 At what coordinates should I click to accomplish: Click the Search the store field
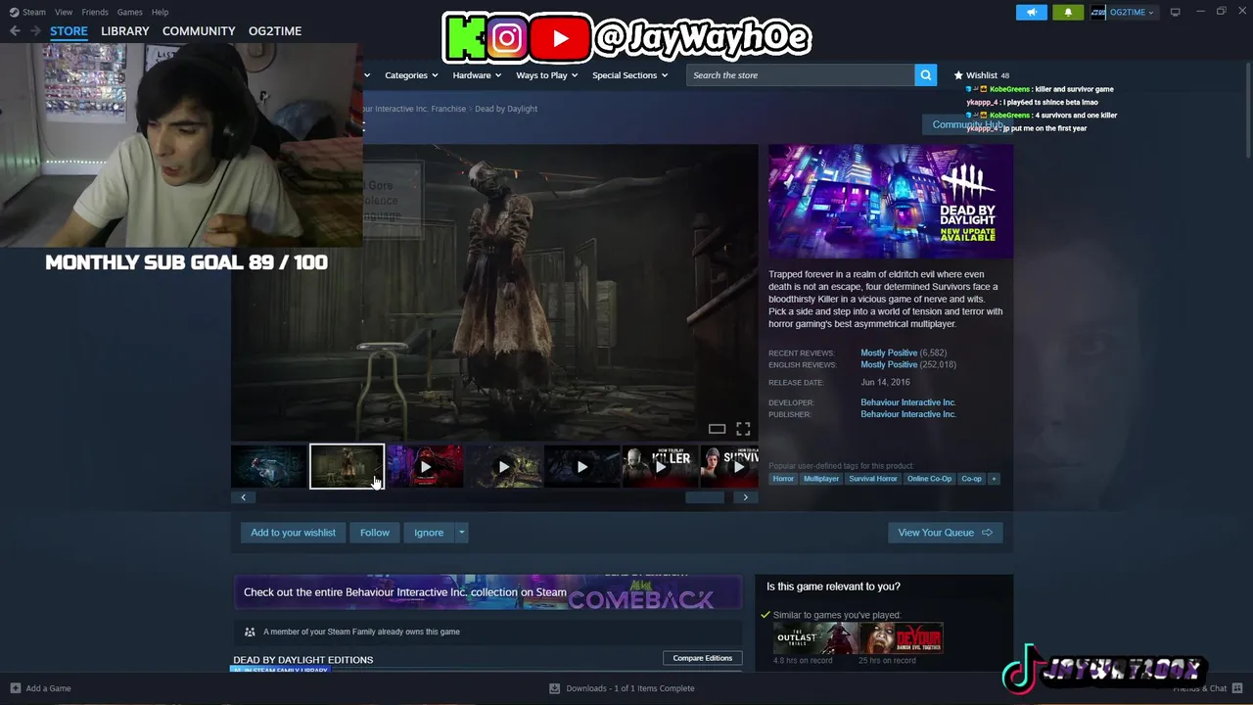point(801,75)
